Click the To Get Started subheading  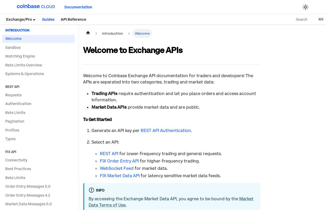97,119
